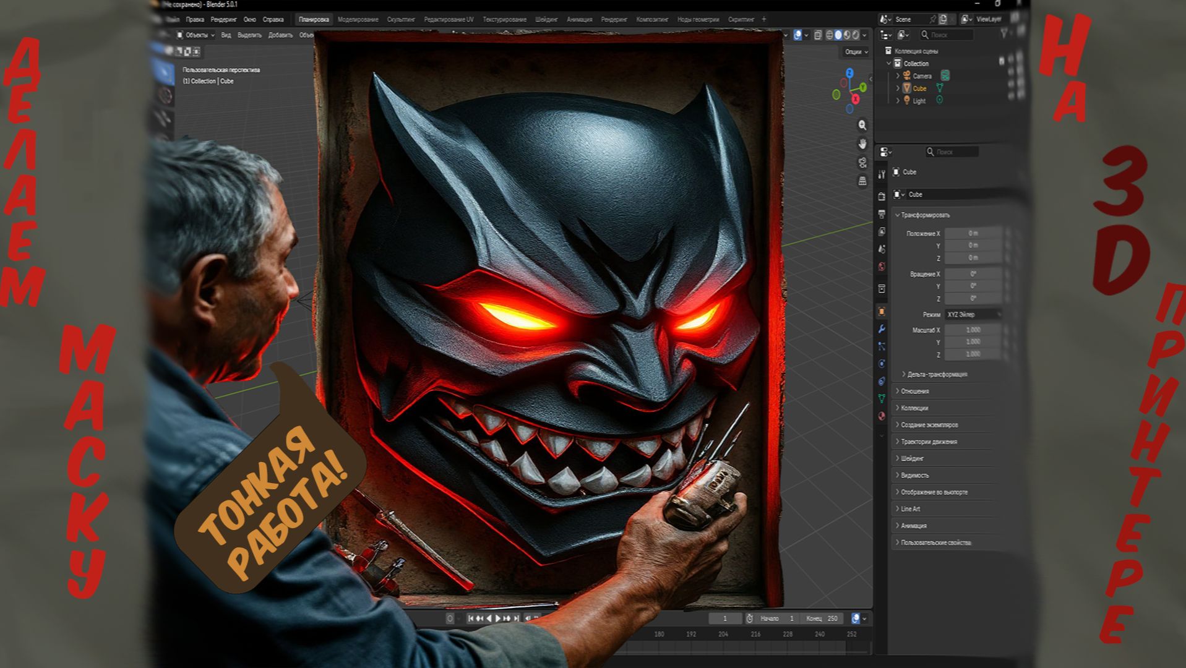The width and height of the screenshot is (1186, 668).
Task: Click the outliner search field
Action: coord(947,35)
